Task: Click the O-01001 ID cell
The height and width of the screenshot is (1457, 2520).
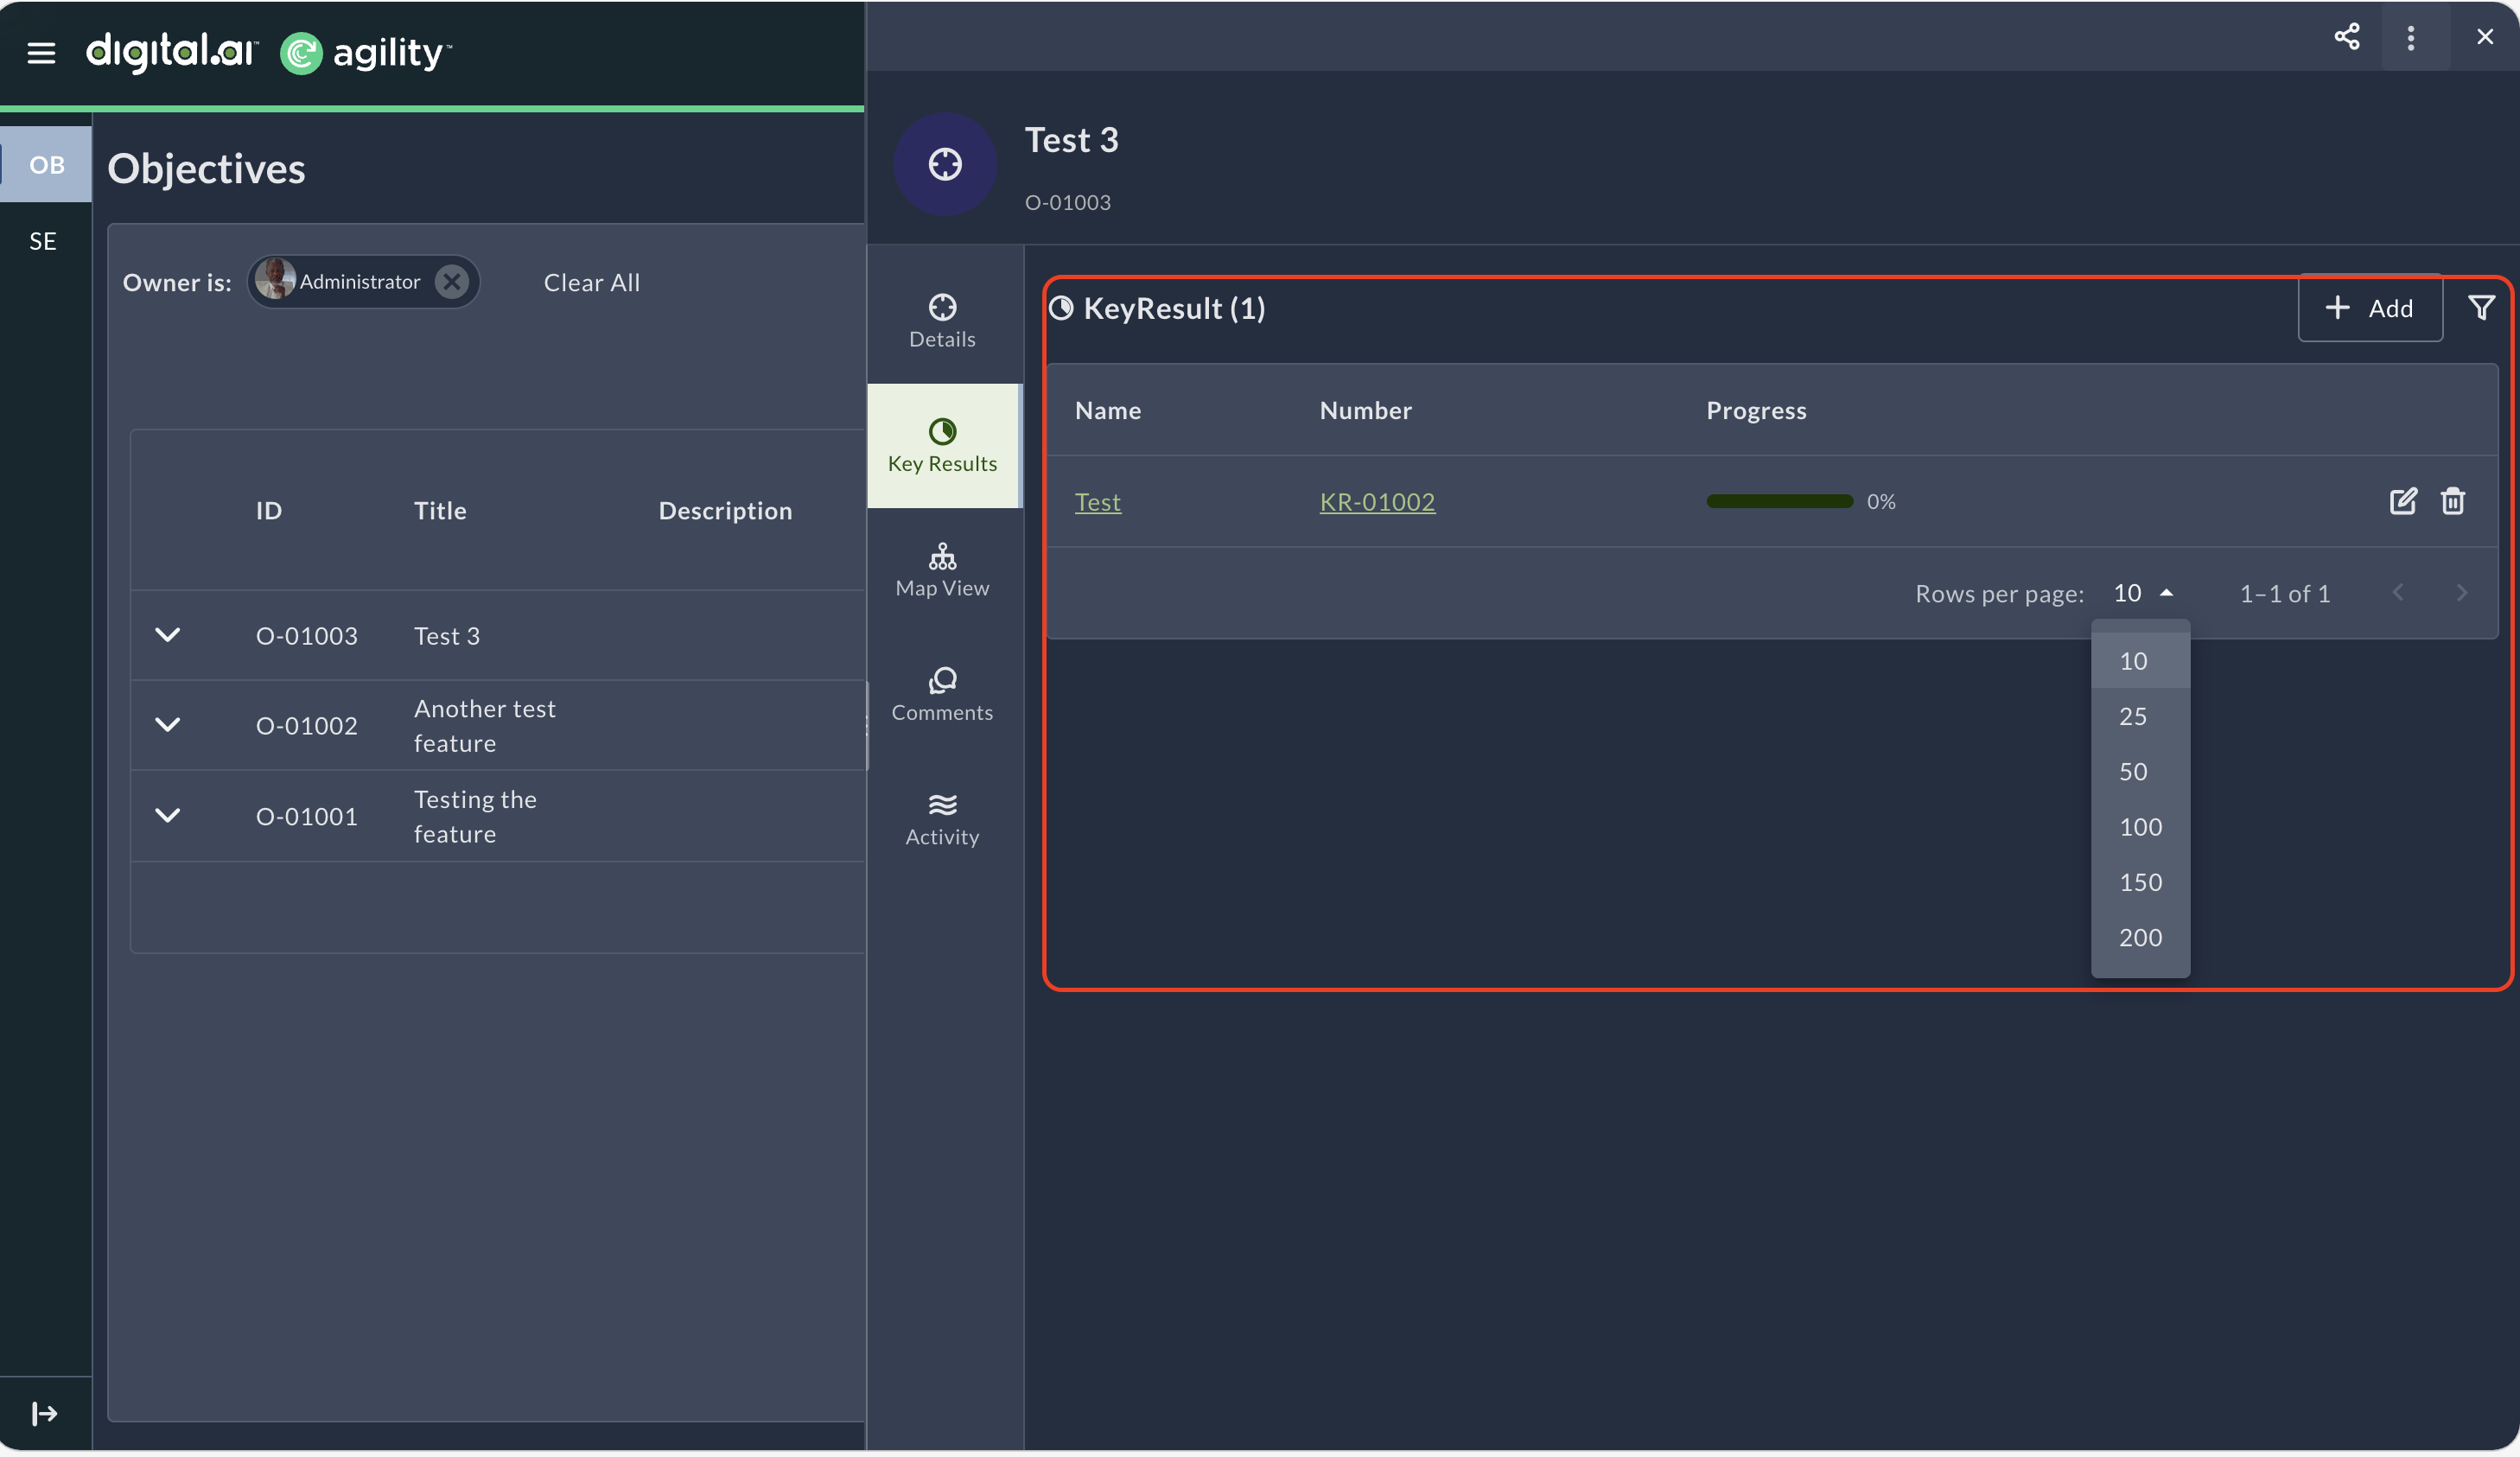Action: click(307, 817)
